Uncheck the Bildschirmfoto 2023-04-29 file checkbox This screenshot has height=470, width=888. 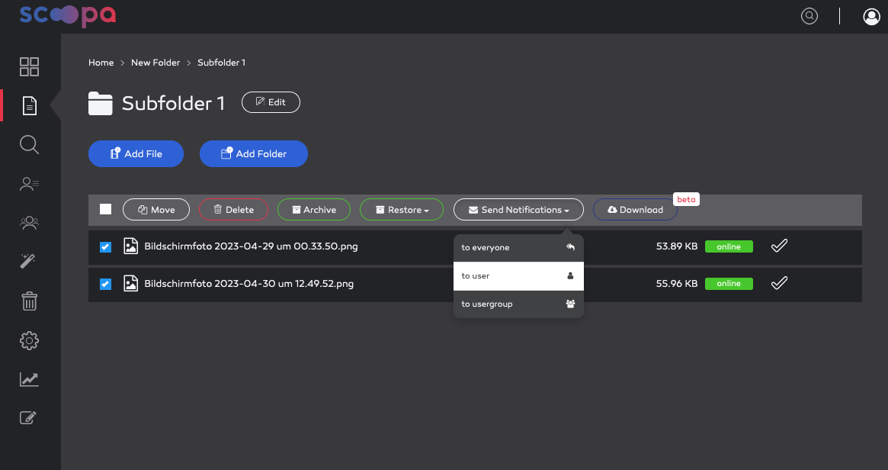(105, 247)
